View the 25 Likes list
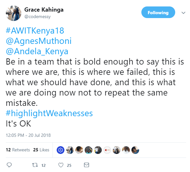190x172 pixels. click(x=41, y=150)
